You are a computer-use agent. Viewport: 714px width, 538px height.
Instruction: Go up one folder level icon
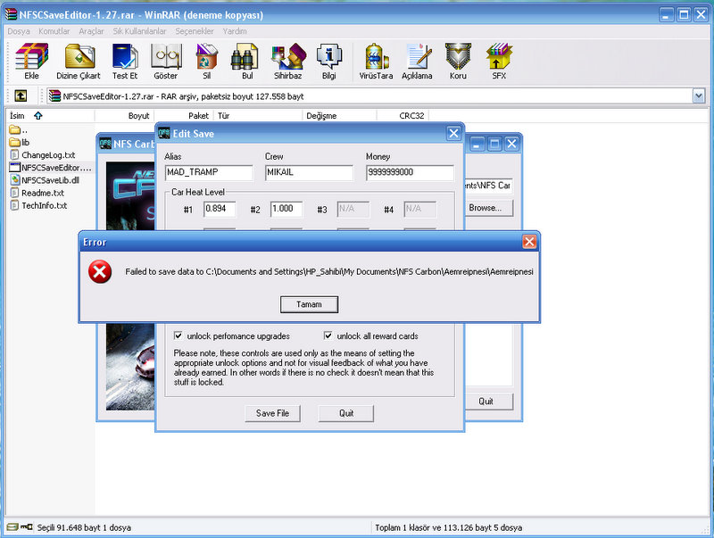(21, 96)
